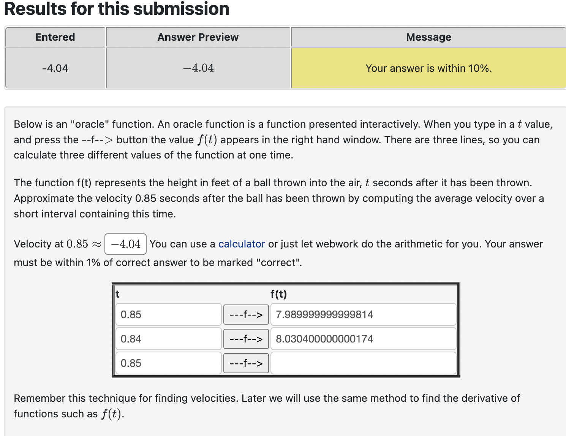This screenshot has width=566, height=436.
Task: Select the f(t) output showing 8.030400000000174
Action: click(x=363, y=339)
